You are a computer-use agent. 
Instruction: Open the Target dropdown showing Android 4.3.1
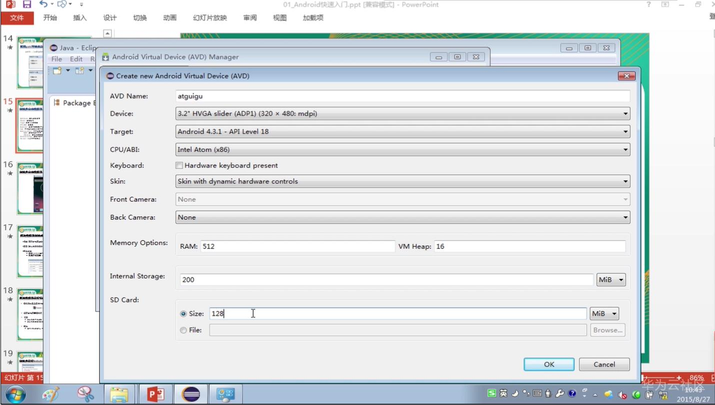point(402,131)
